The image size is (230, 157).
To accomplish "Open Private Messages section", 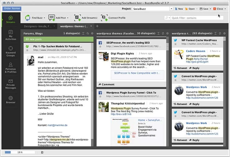I will pos(11,84).
